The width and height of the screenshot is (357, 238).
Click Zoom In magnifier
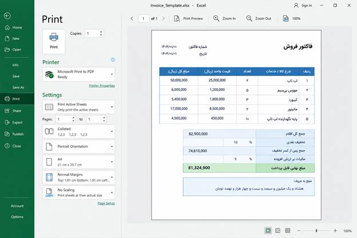point(216,18)
